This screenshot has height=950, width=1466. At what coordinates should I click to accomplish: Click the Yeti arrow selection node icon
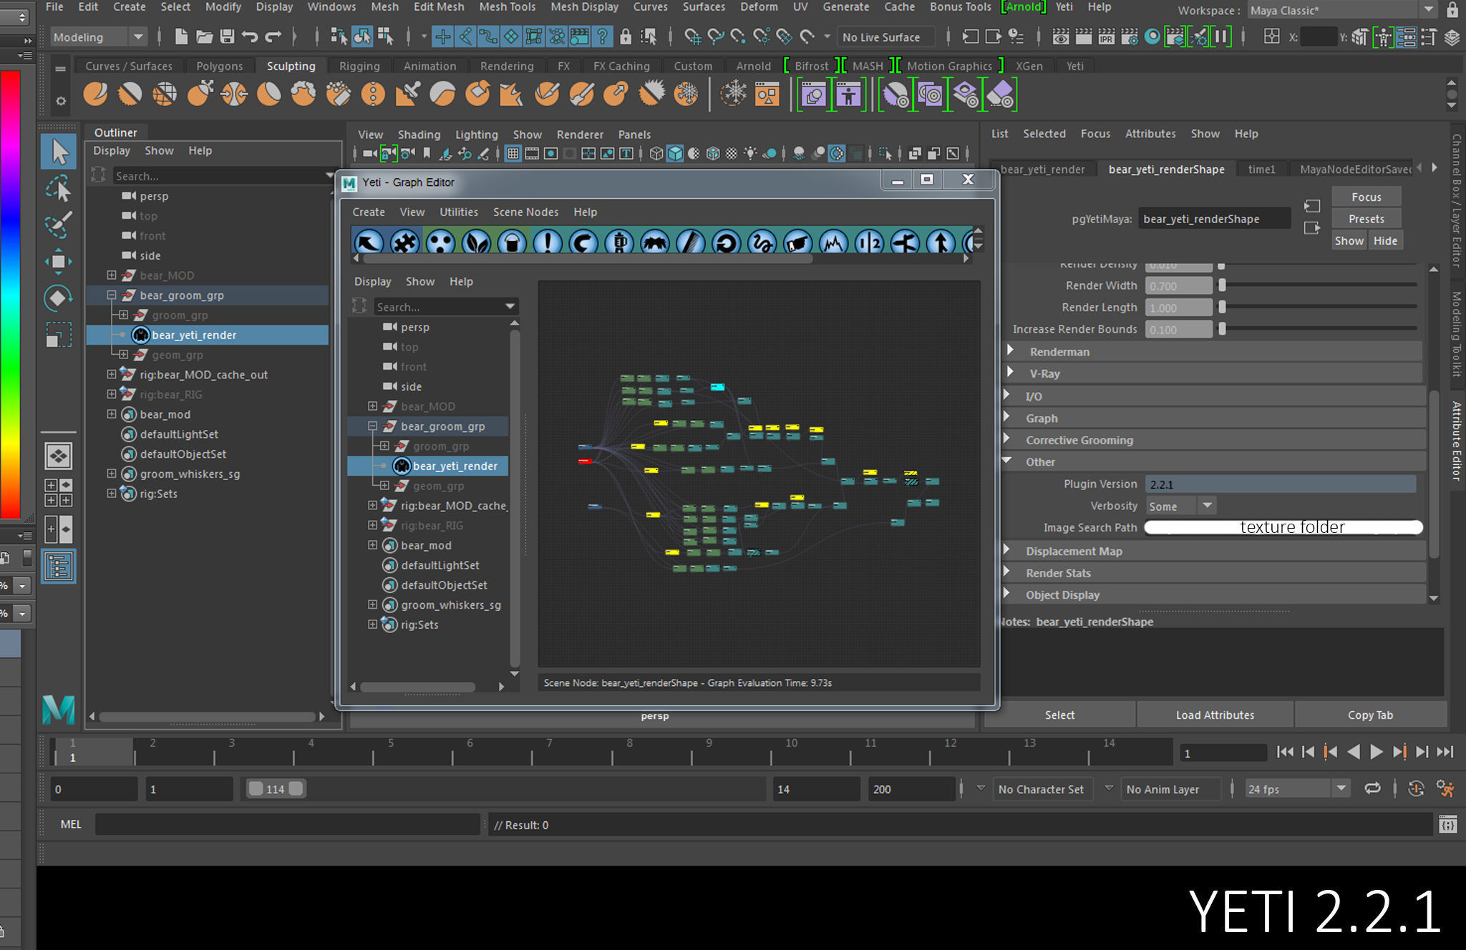pyautogui.click(x=369, y=243)
